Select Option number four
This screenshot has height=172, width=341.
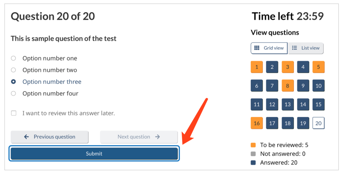[x=14, y=94]
